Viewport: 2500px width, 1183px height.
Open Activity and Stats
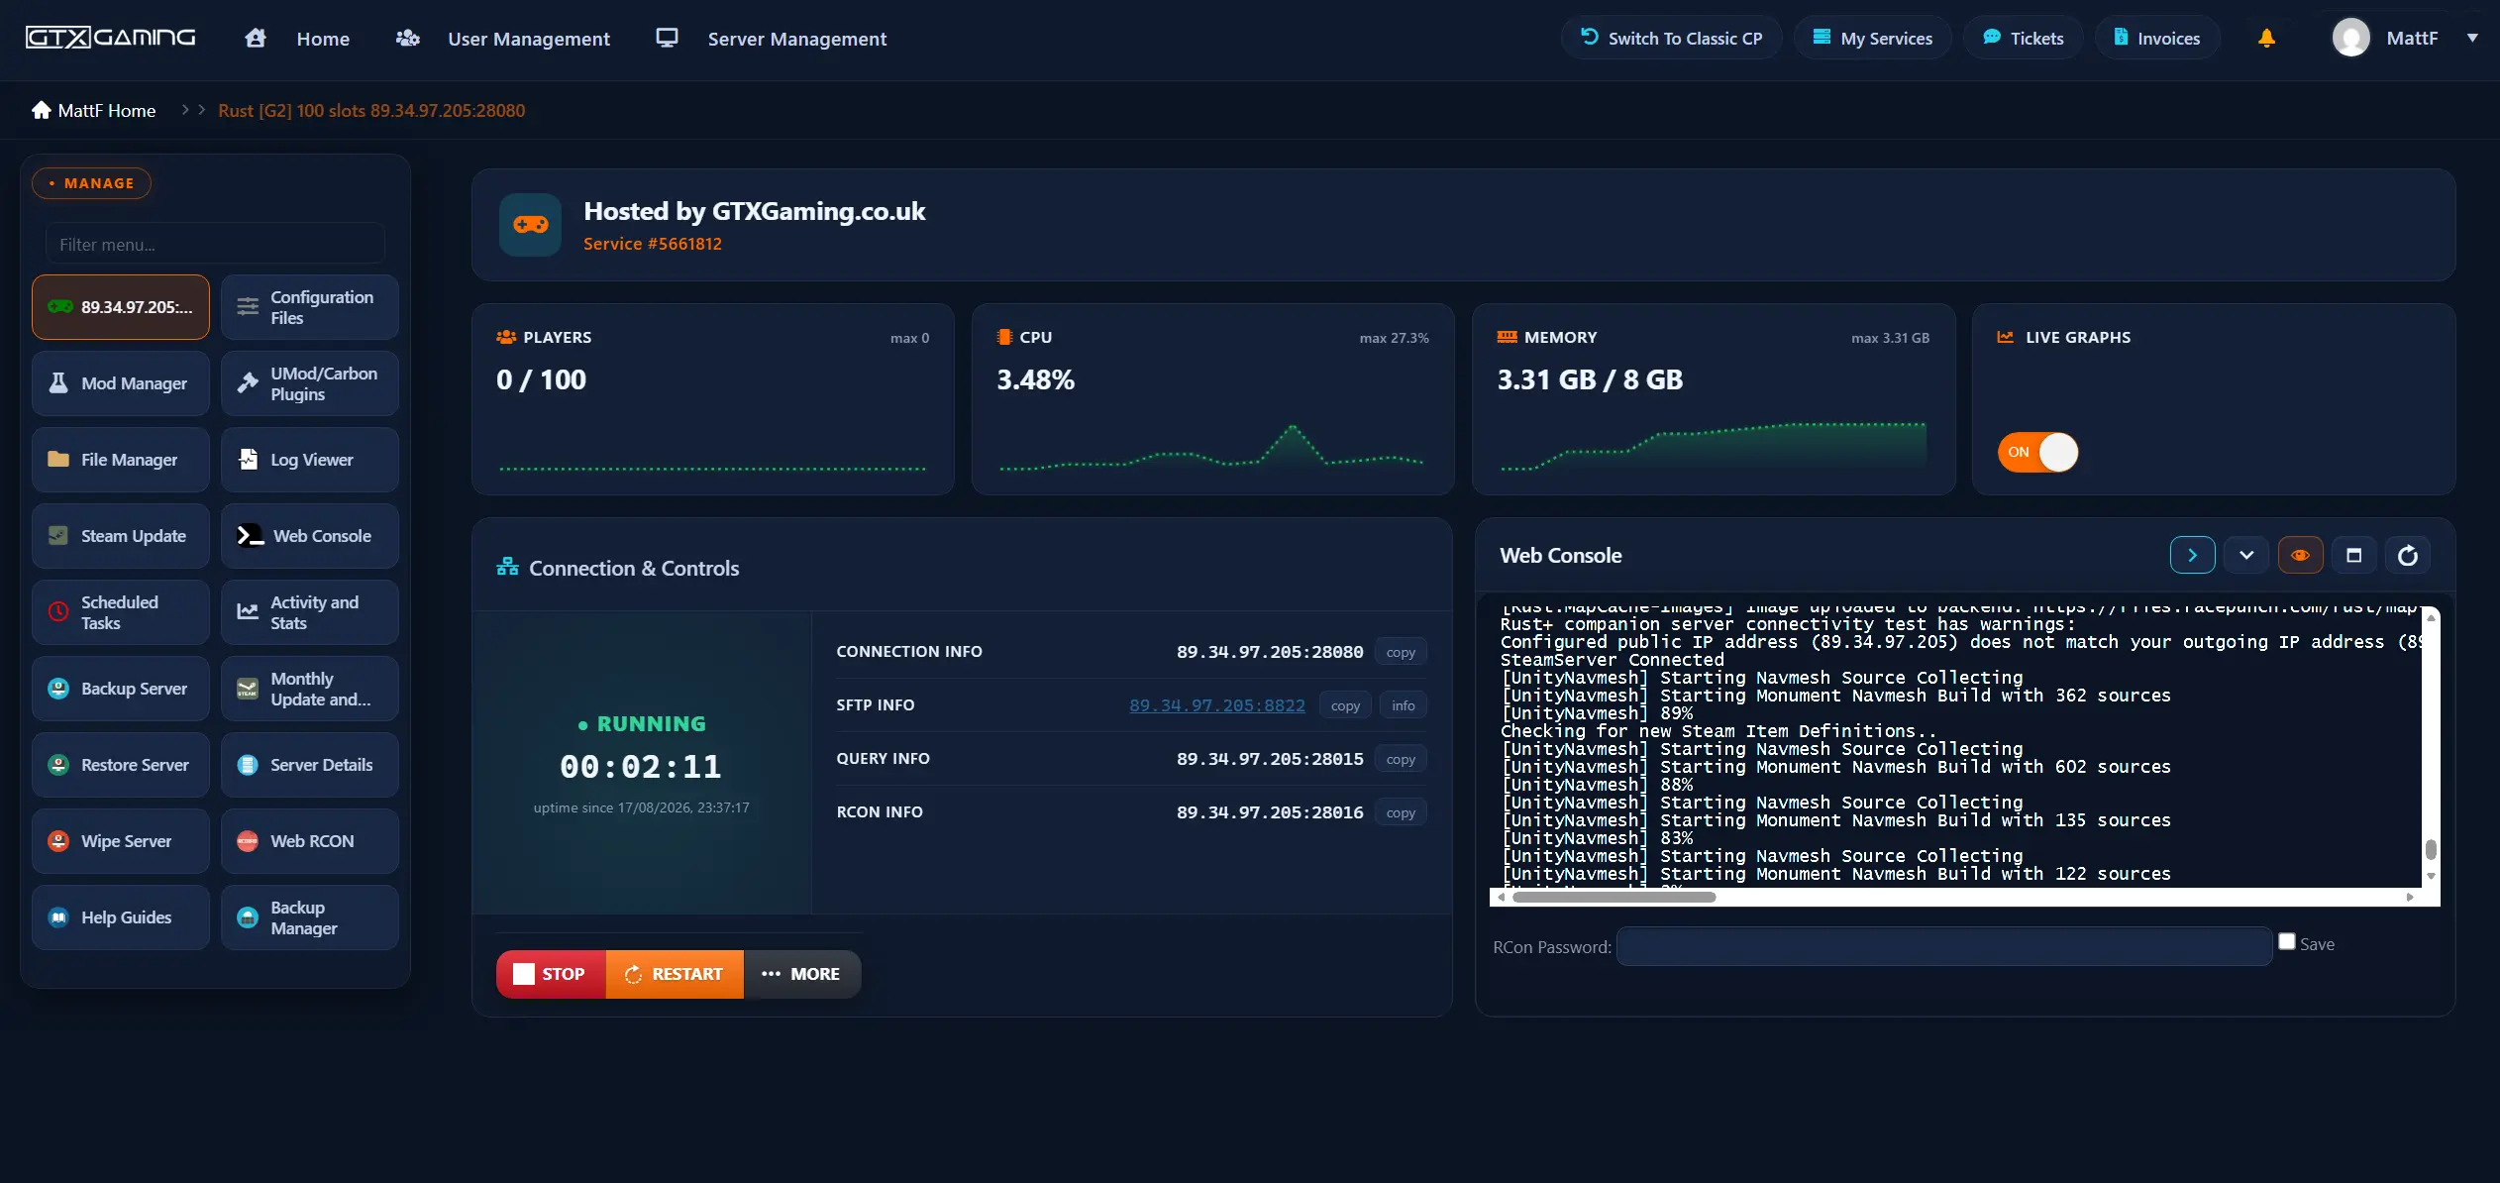[x=310, y=612]
